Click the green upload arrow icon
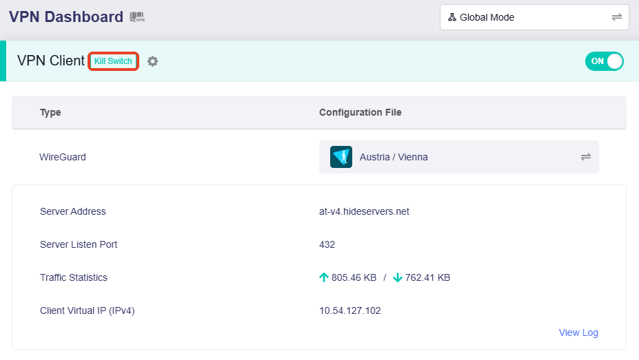 (324, 277)
